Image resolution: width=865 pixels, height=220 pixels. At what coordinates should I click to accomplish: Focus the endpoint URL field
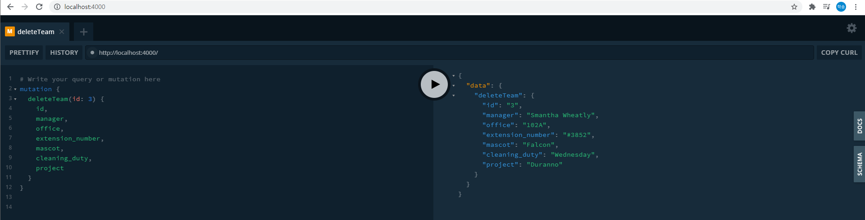(450, 53)
